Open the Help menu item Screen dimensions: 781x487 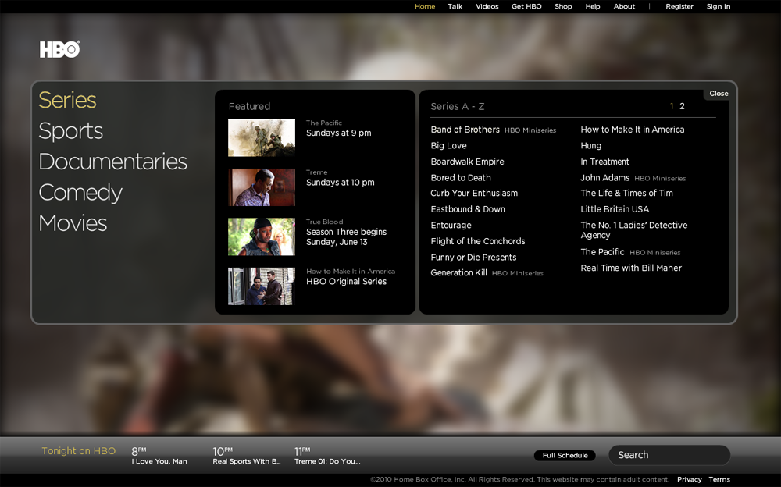[592, 6]
